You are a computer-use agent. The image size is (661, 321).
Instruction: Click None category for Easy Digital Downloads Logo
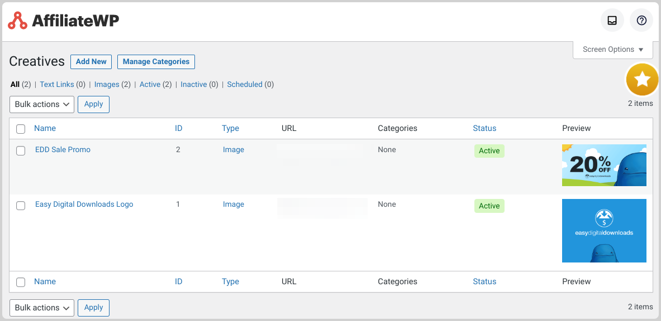(x=387, y=205)
